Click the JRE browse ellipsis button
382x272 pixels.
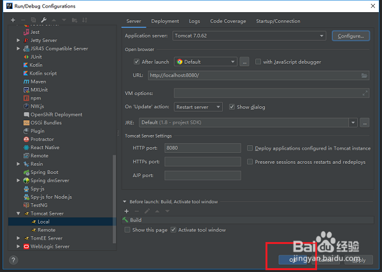click(x=365, y=122)
